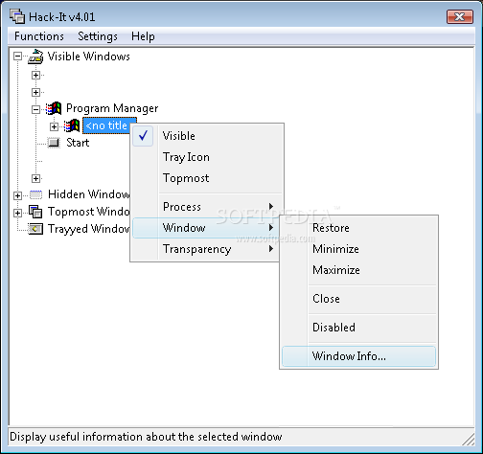Viewport: 483px width, 454px height.
Task: Open the Functions menu
Action: [x=39, y=36]
